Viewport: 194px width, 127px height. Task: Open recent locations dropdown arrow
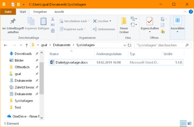[x=21, y=45]
